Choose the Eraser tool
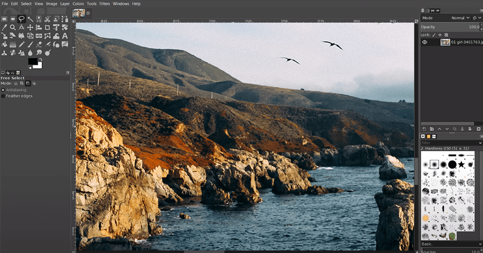The height and width of the screenshot is (253, 483). click(x=39, y=44)
